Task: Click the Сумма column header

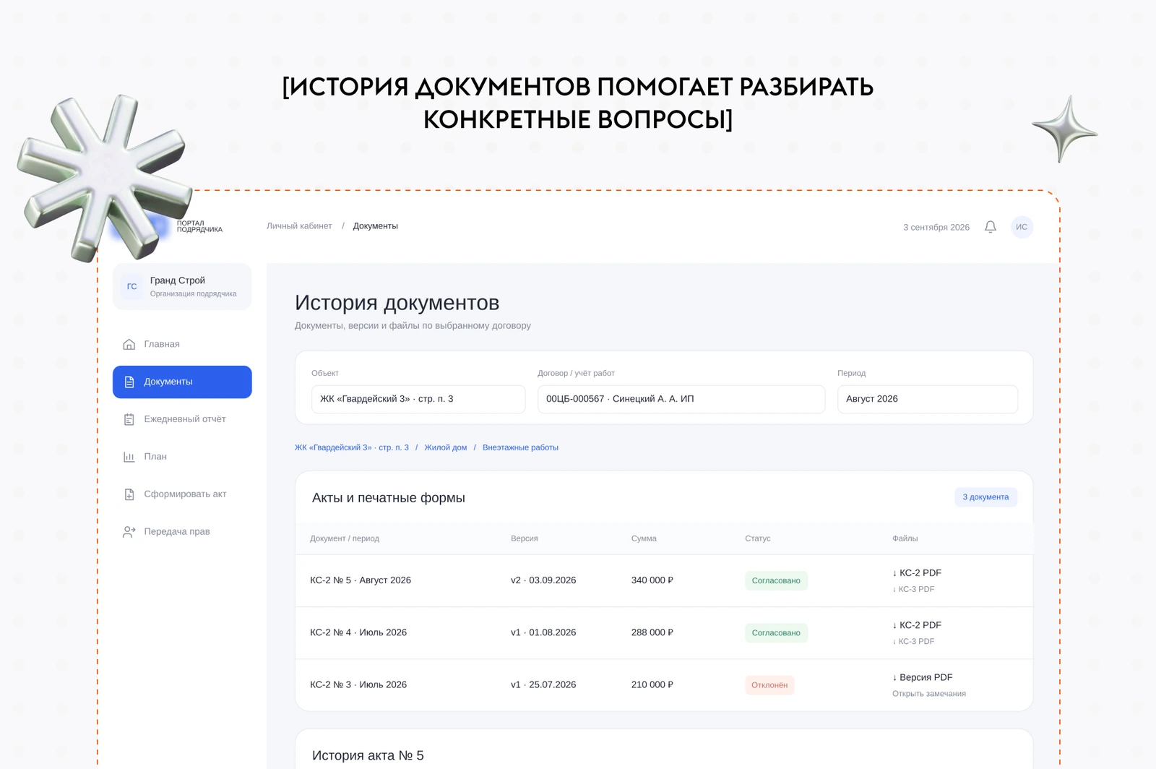Action: coord(644,538)
